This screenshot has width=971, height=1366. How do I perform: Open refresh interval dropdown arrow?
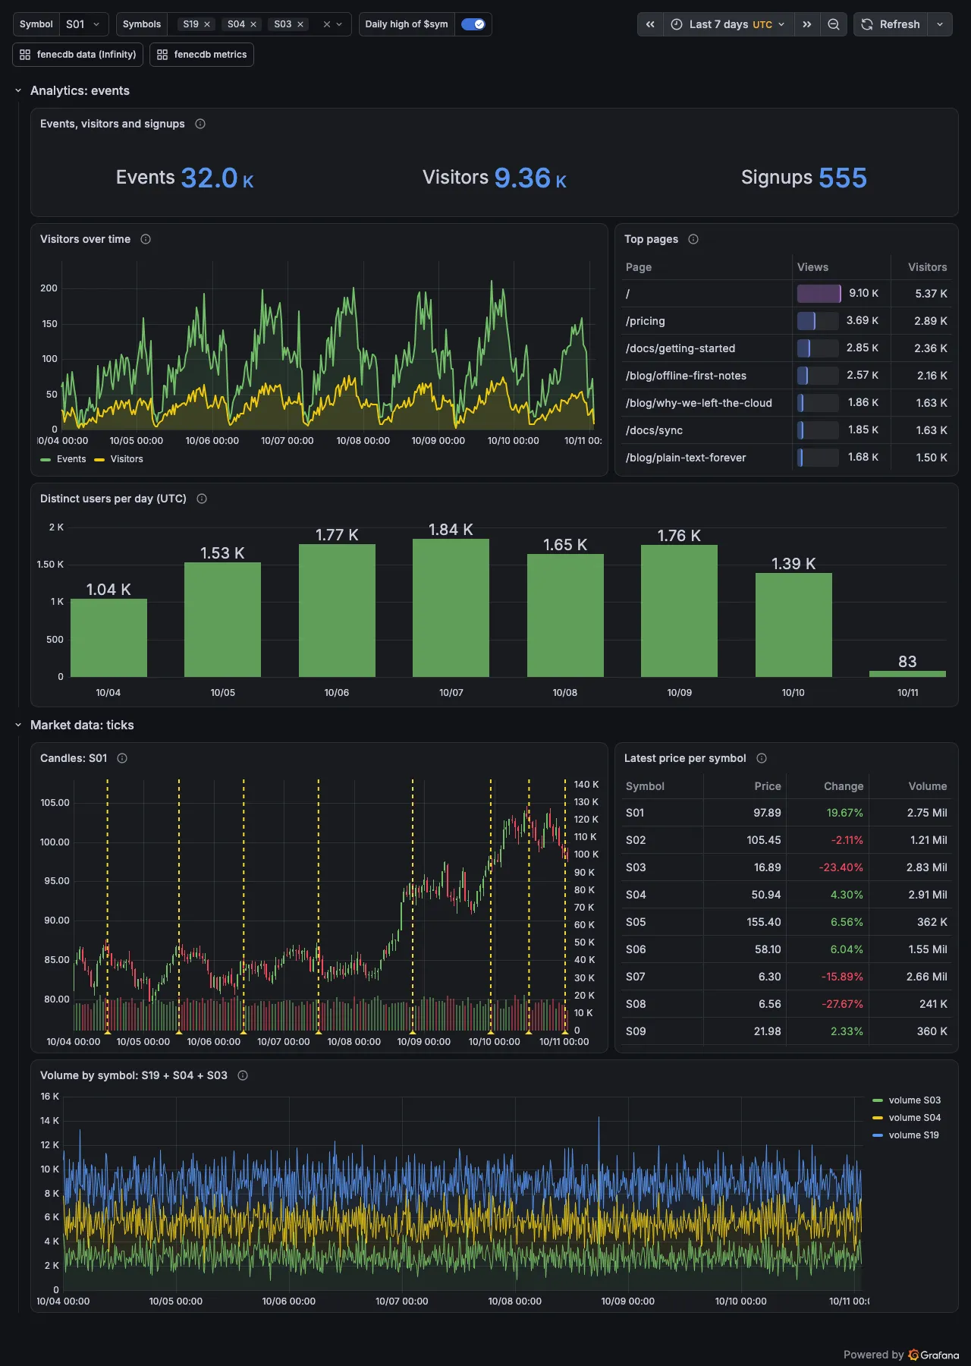pos(940,24)
